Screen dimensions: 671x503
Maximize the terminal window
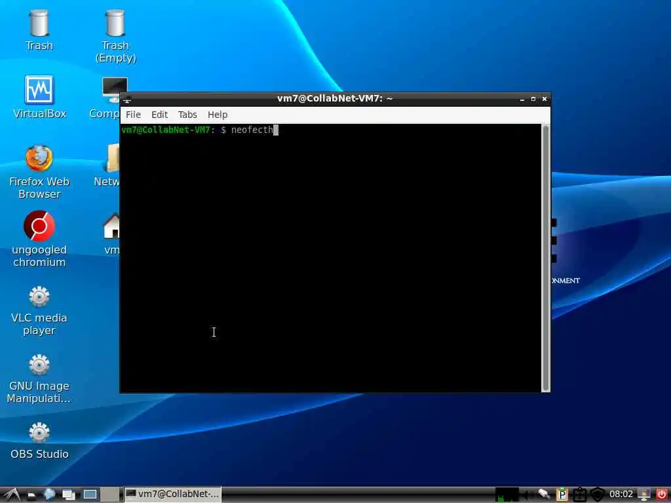[x=533, y=99]
